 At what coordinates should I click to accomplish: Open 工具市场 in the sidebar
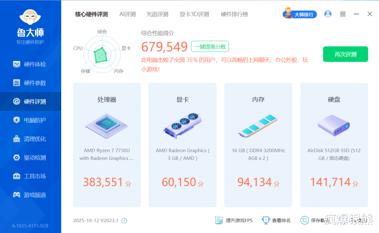coord(30,176)
